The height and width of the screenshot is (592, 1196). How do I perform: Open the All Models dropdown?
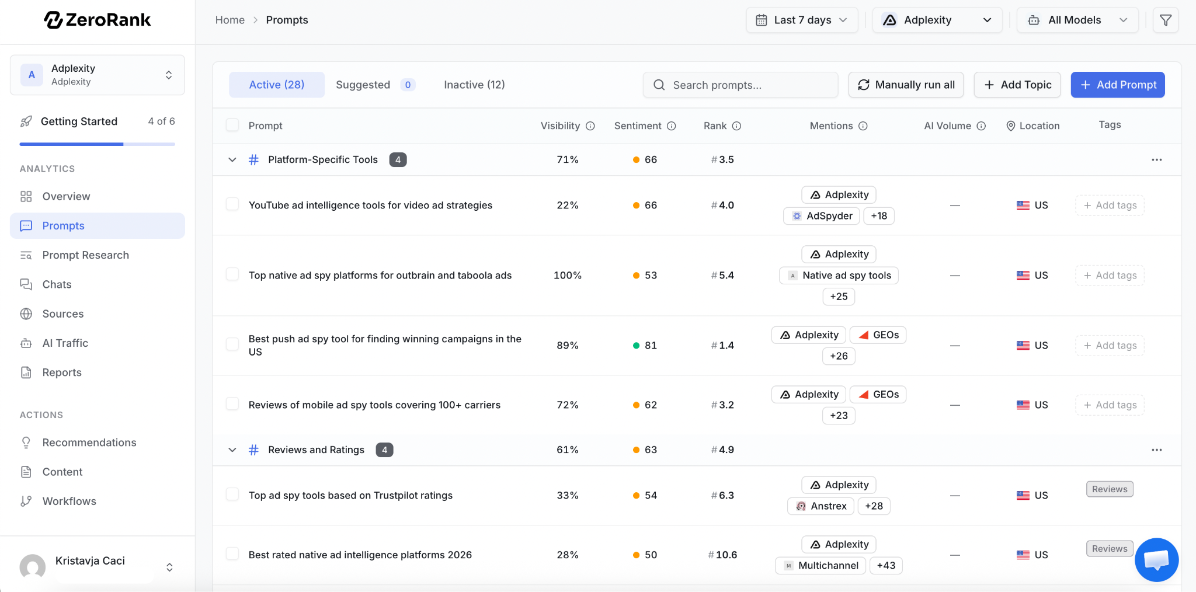coord(1077,20)
